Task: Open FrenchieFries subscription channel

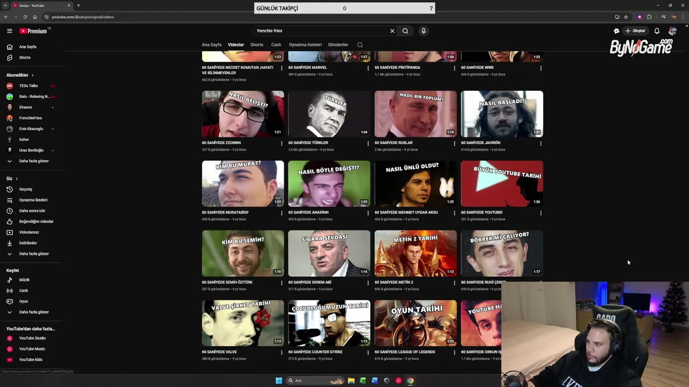Action: coord(30,118)
